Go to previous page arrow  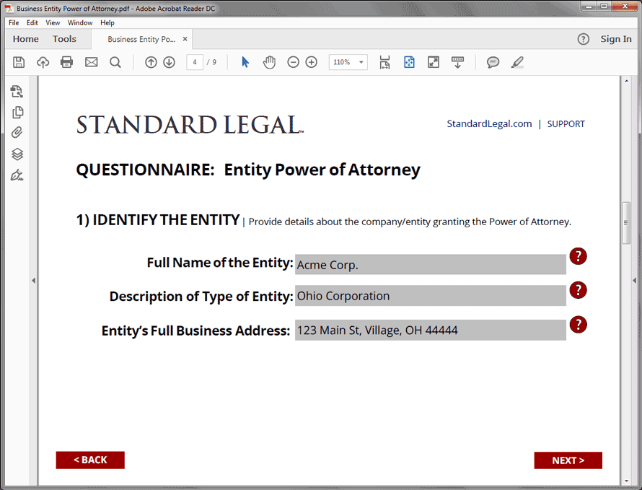point(151,62)
